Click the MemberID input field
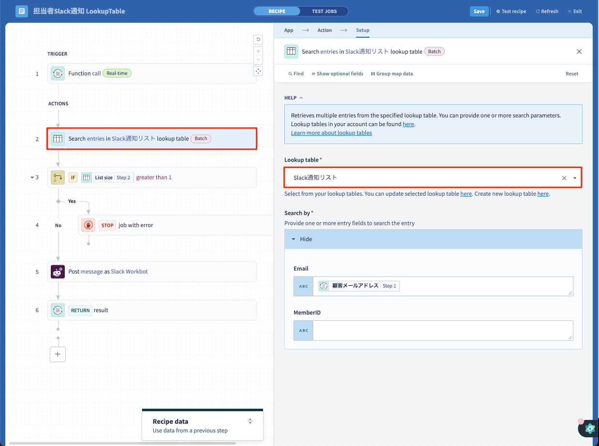The height and width of the screenshot is (446, 599). (443, 331)
